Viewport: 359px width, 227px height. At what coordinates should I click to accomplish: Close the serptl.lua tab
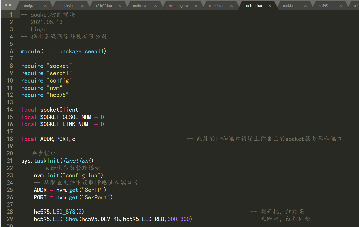pyautogui.click(x=231, y=6)
